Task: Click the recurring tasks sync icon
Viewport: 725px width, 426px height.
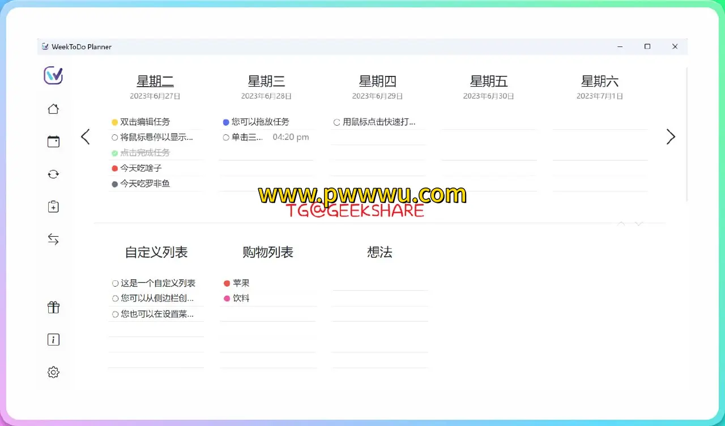Action: coord(53,174)
